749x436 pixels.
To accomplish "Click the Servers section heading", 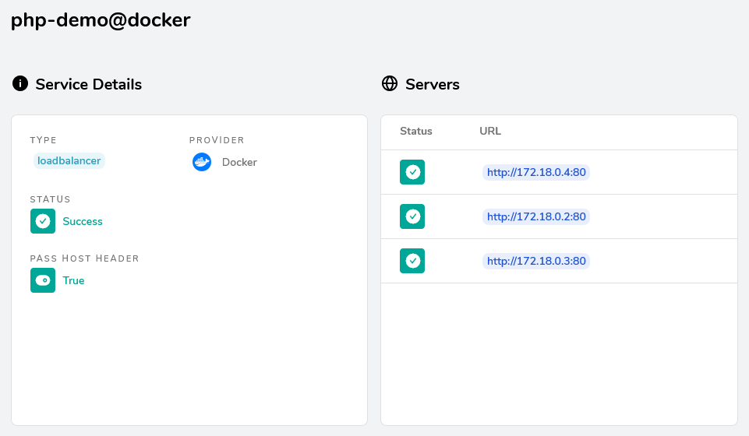I will pyautogui.click(x=433, y=84).
